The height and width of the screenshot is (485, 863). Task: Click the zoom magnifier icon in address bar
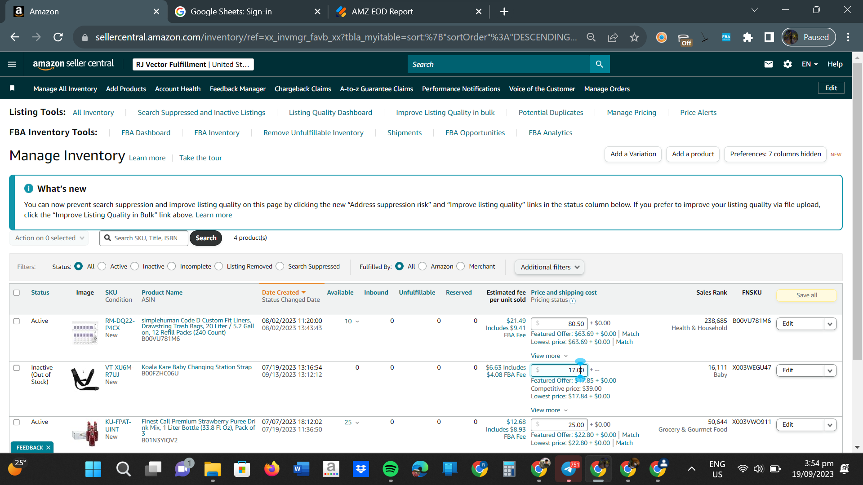coord(591,37)
